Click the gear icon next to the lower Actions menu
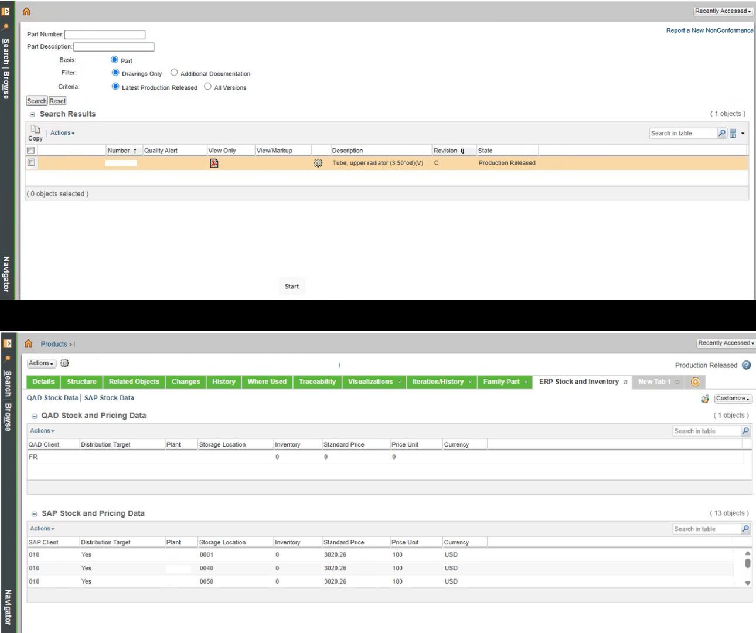The width and height of the screenshot is (756, 633). pos(64,363)
